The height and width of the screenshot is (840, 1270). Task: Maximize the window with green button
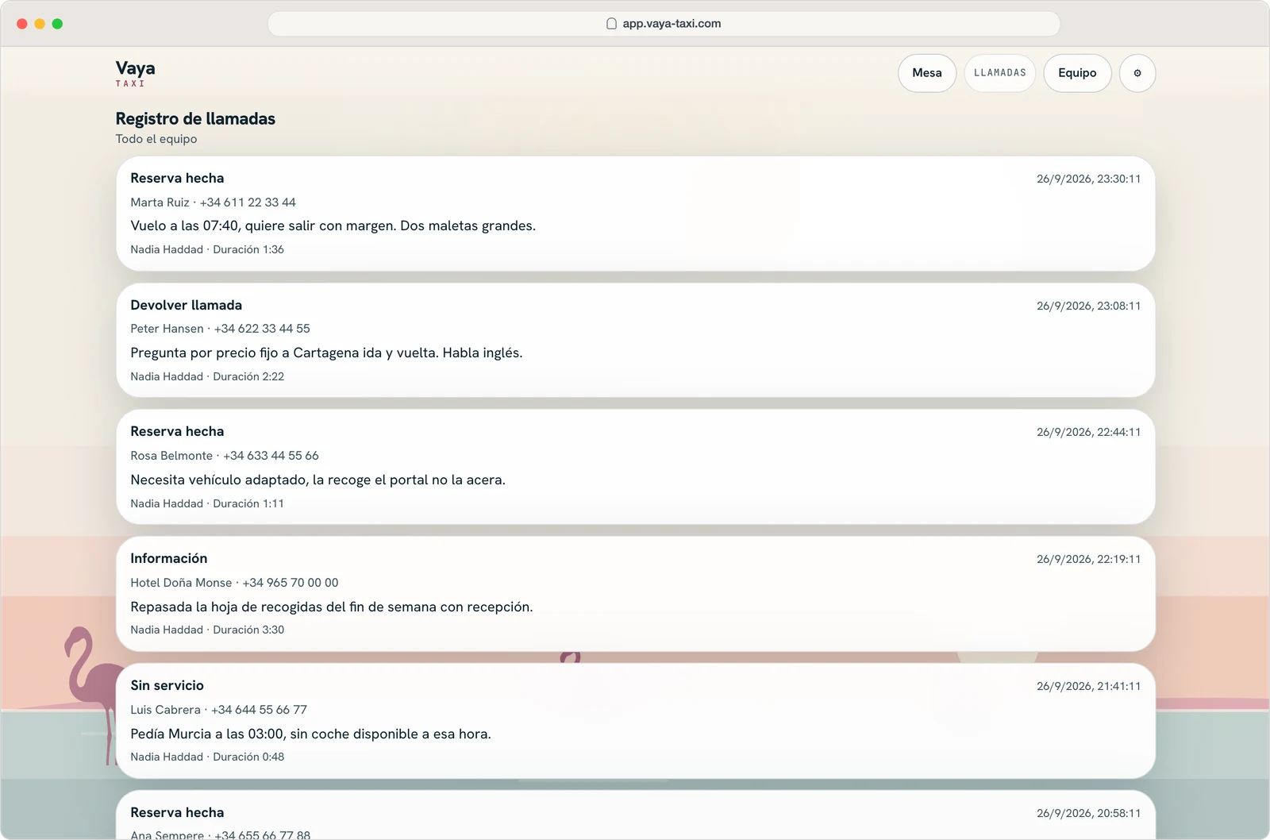click(x=57, y=24)
